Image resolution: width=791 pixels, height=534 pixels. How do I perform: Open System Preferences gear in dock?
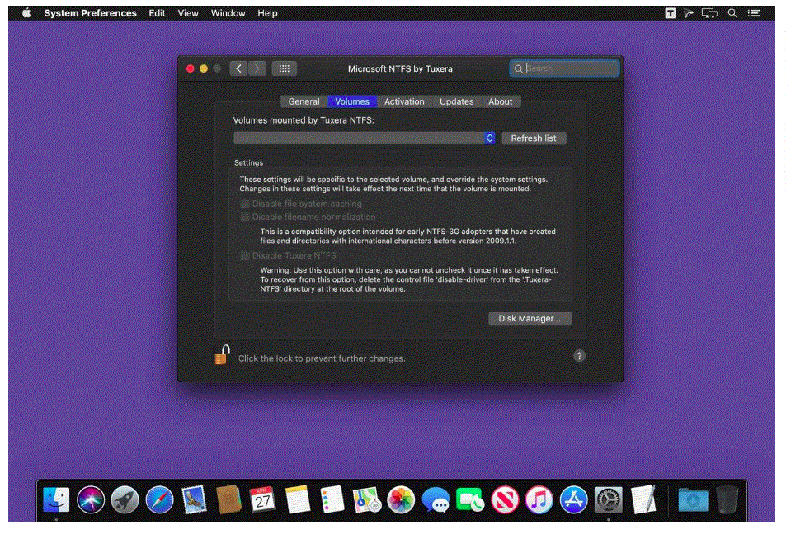pos(609,499)
